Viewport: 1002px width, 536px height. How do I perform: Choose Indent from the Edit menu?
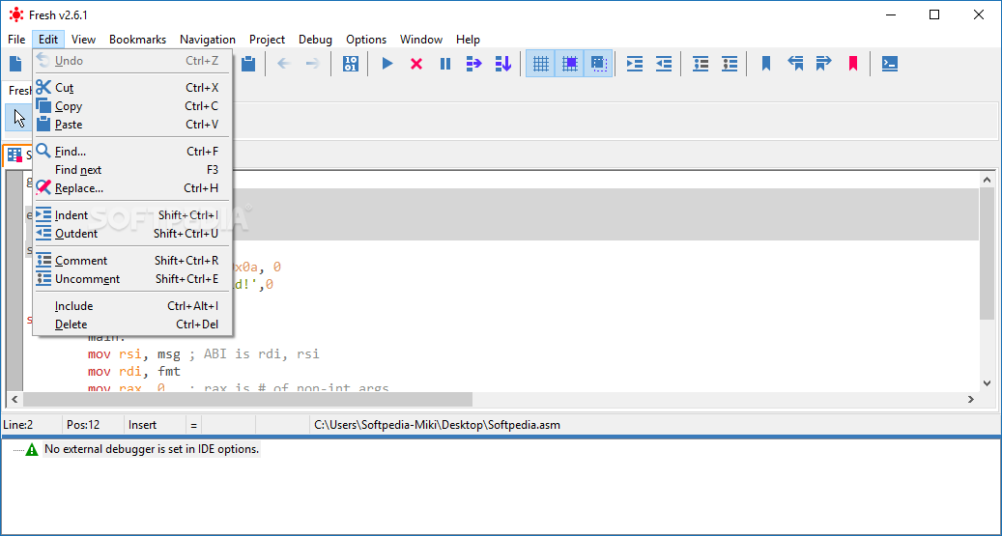132,215
